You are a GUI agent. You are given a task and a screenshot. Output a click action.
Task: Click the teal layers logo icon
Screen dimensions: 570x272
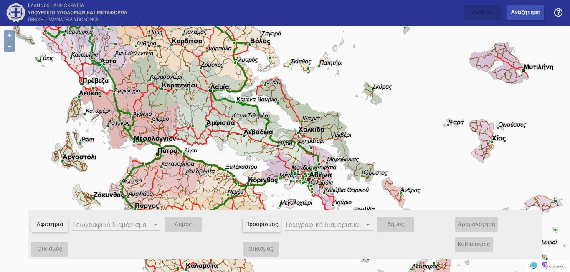point(534,265)
